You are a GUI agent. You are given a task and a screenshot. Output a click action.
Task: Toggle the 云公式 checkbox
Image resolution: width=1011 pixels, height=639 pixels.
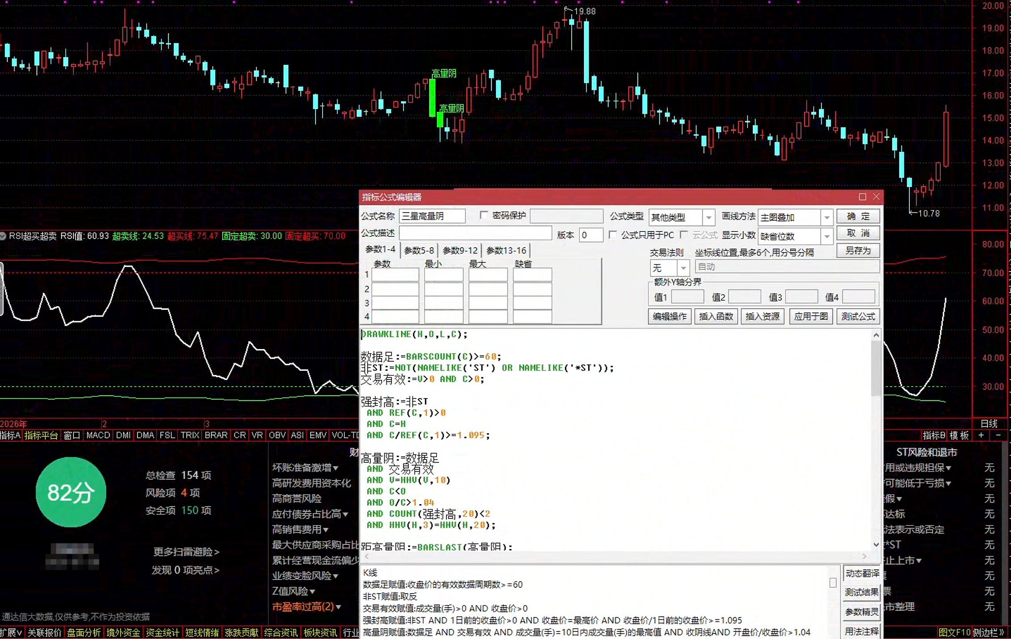click(684, 235)
